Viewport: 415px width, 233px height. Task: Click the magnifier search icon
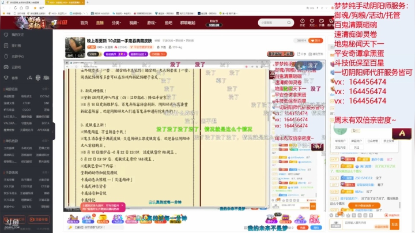289,22
